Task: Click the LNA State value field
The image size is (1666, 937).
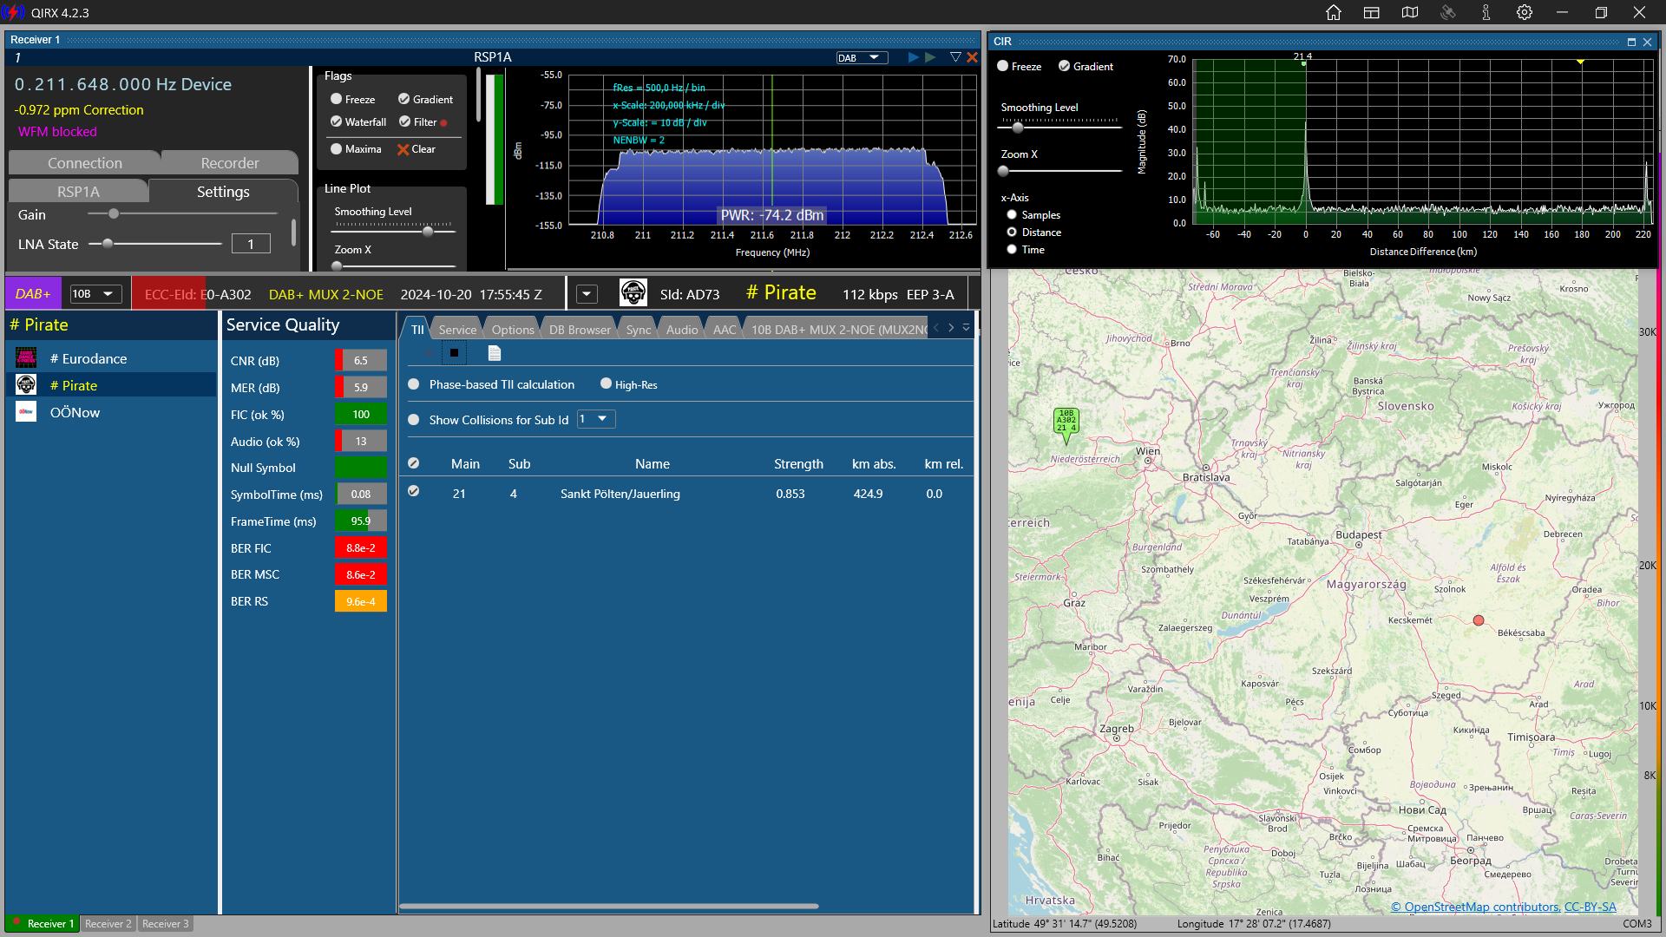Action: pyautogui.click(x=251, y=244)
